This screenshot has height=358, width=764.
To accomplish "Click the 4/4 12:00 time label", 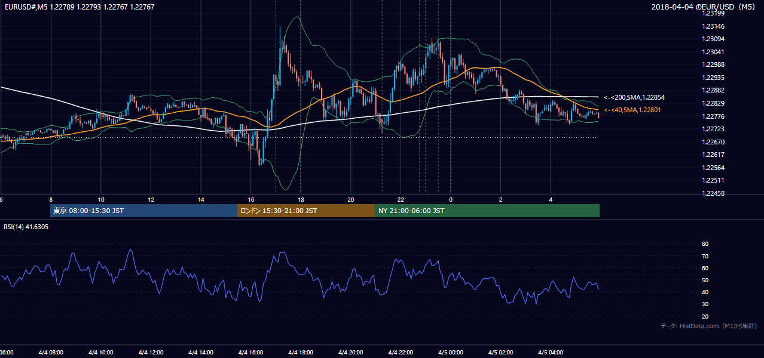I will [151, 352].
